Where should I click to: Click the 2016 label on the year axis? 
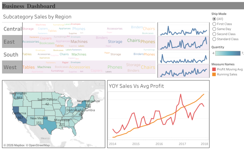click(x=159, y=144)
